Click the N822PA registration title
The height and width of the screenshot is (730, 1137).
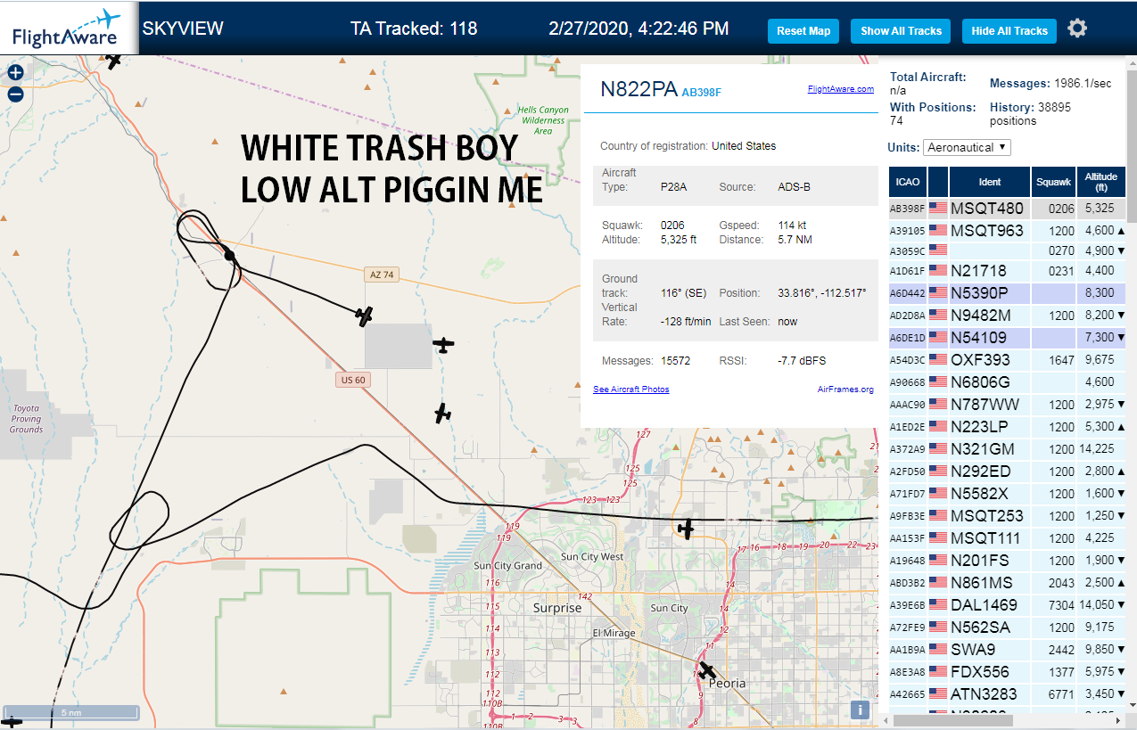639,89
